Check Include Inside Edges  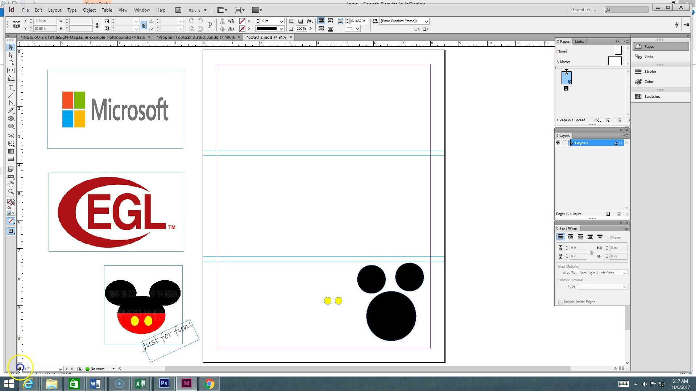coord(561,302)
